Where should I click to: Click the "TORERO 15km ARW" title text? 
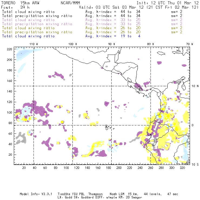pyautogui.click(x=17, y=2)
